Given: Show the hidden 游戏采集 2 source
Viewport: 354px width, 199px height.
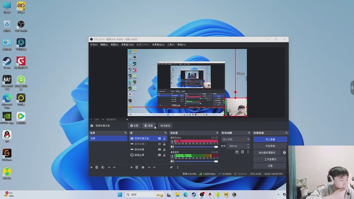Looking at the screenshot, I should point(159,144).
